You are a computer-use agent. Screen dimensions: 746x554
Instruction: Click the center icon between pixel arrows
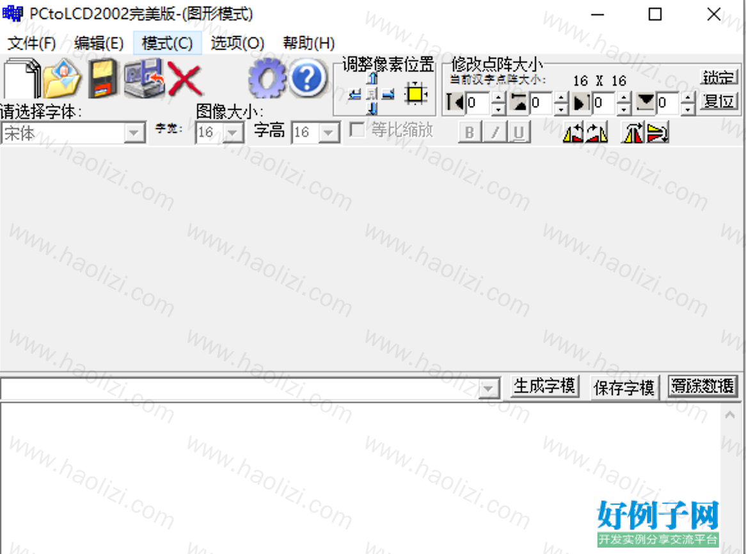[x=372, y=94]
